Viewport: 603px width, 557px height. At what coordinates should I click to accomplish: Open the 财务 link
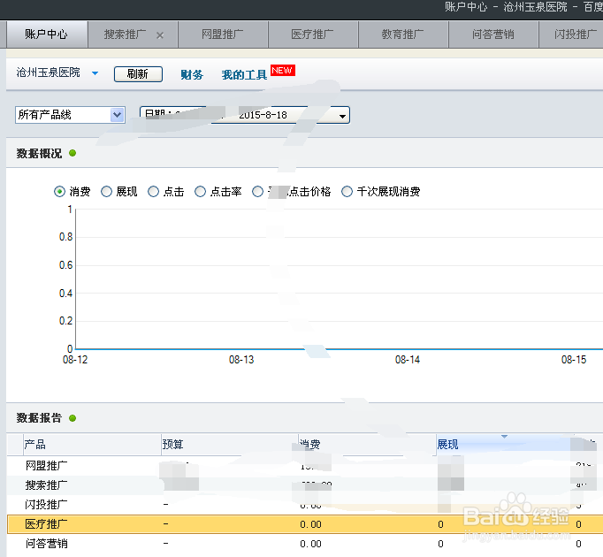pyautogui.click(x=192, y=74)
